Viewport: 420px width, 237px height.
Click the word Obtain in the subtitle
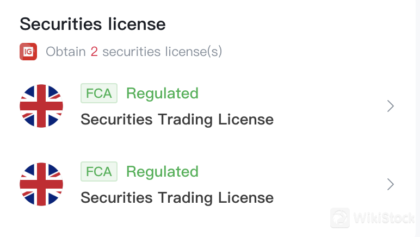click(x=66, y=52)
